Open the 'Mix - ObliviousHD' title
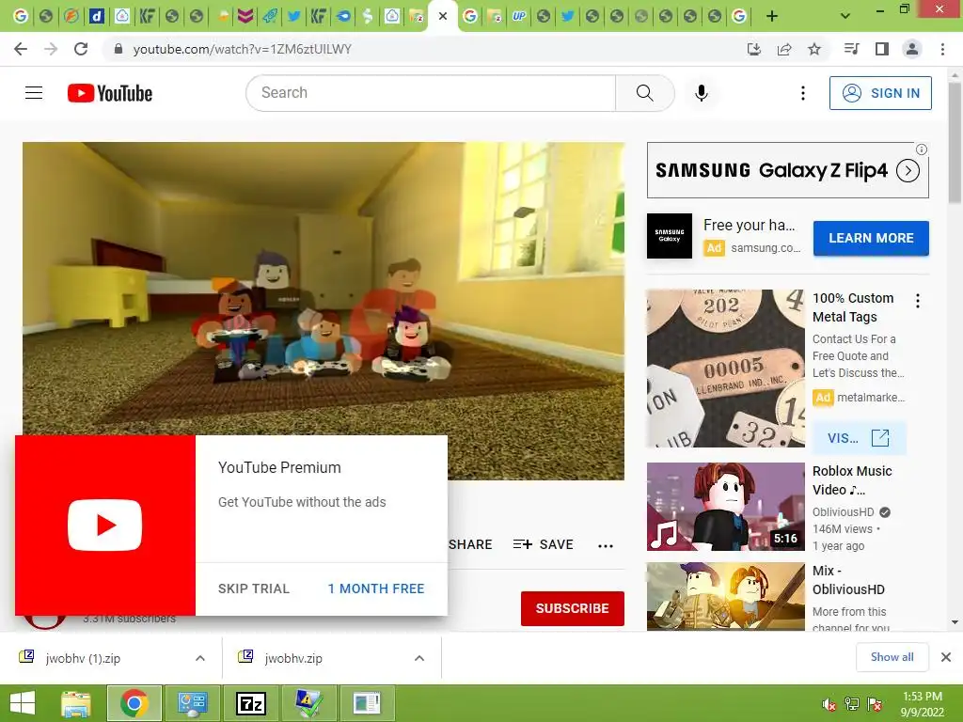963x722 pixels. click(x=848, y=579)
